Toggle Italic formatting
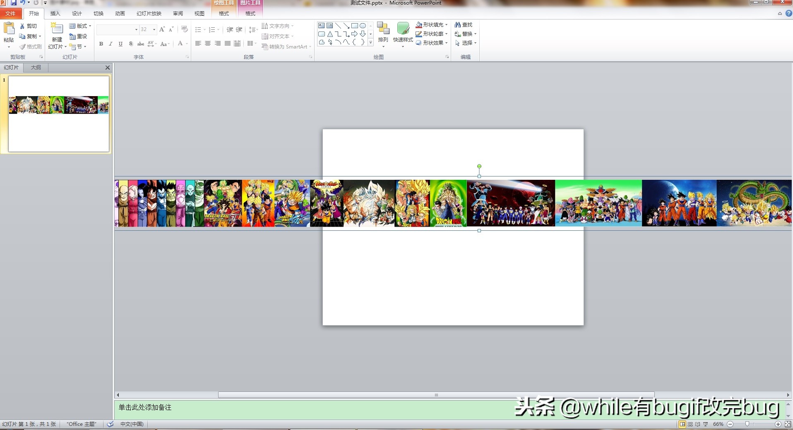Screen dimensions: 793x430 point(111,44)
